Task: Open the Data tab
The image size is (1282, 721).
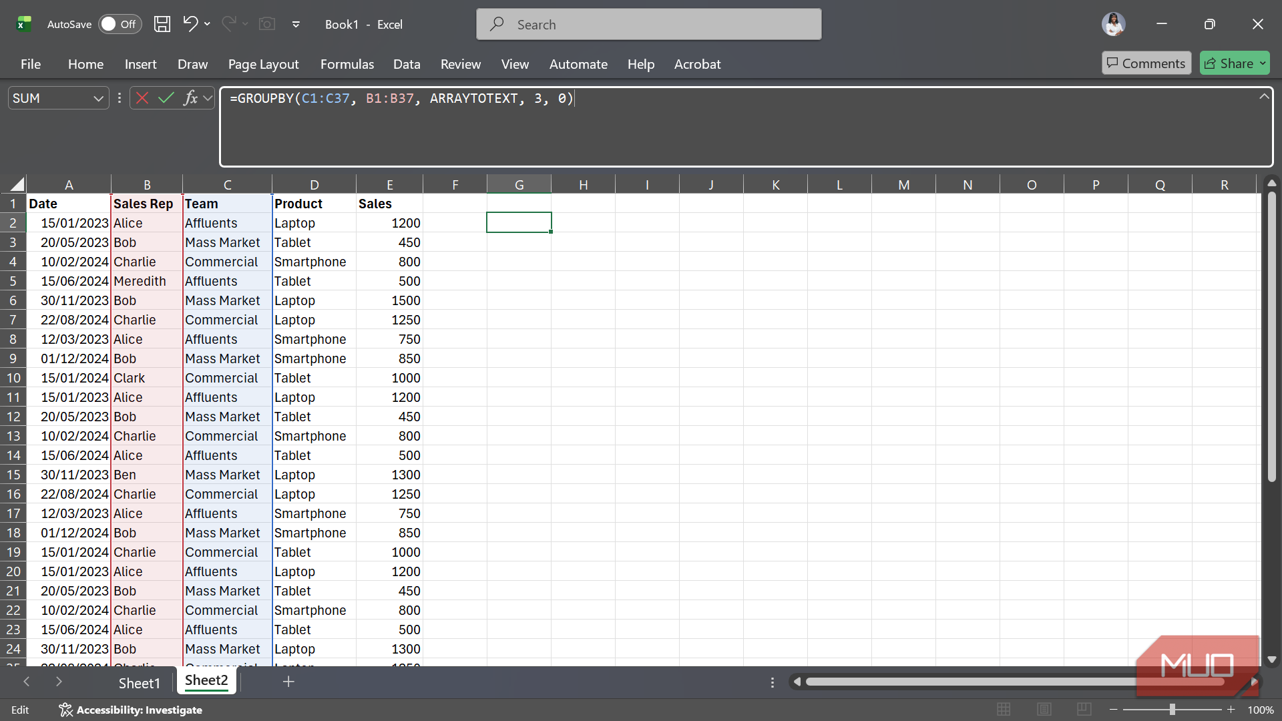Action: point(407,64)
